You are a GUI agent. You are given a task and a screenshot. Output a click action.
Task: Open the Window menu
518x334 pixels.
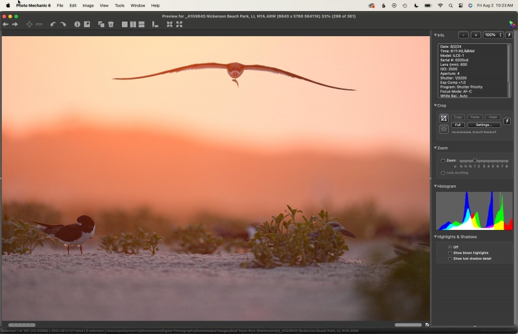[138, 6]
